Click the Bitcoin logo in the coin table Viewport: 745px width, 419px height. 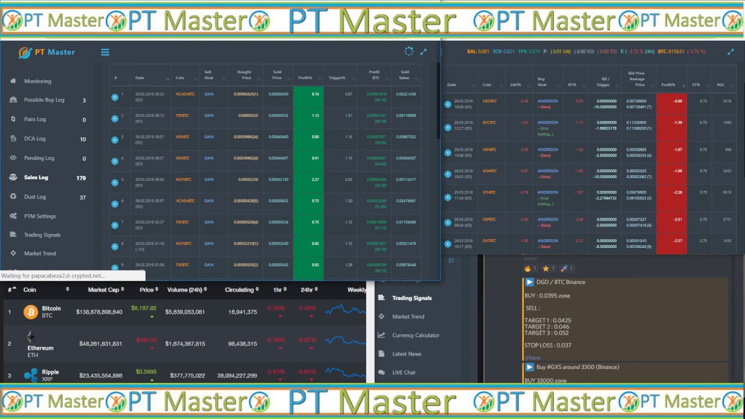(x=30, y=313)
